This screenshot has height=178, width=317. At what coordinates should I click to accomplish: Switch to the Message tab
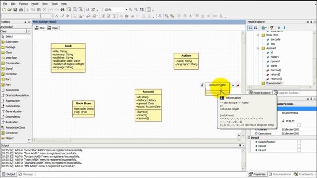click(26, 174)
